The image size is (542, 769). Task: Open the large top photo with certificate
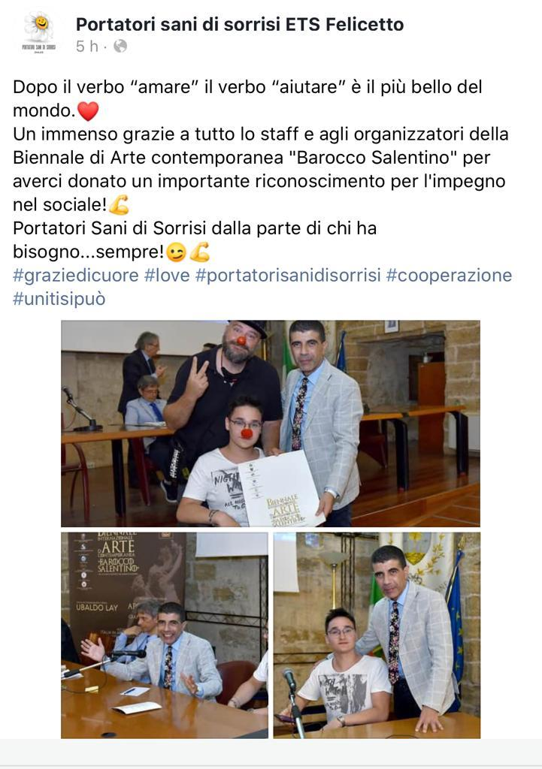coord(271,424)
